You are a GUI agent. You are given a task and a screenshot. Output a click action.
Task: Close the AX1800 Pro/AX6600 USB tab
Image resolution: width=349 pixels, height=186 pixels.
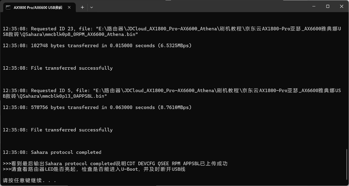pyautogui.click(x=69, y=7)
